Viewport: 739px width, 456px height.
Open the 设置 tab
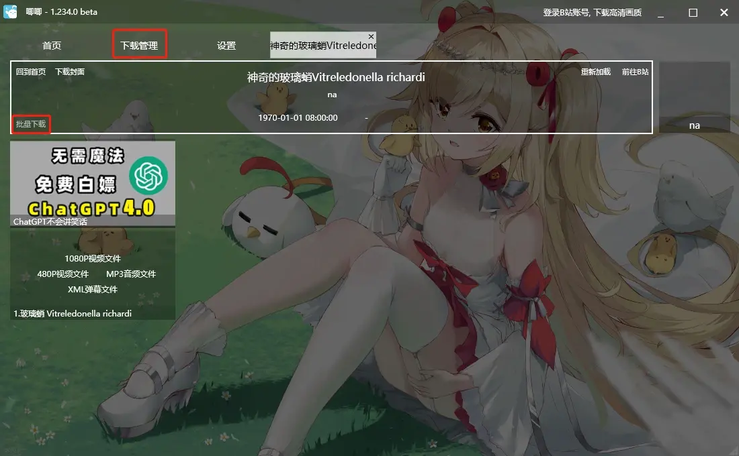[226, 46]
